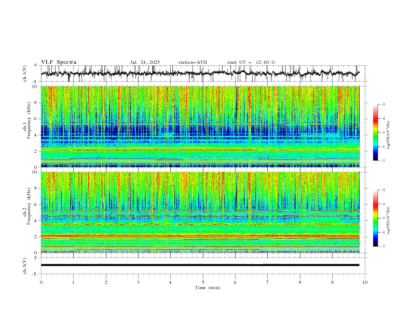The image size is (411, 317).
Task: Click the "station=ATH" header label
Action: click(x=193, y=62)
